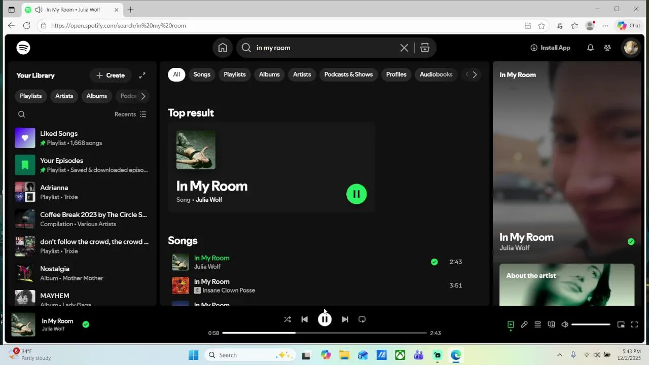
Task: Select the Audiobooks search filter
Action: click(x=436, y=75)
